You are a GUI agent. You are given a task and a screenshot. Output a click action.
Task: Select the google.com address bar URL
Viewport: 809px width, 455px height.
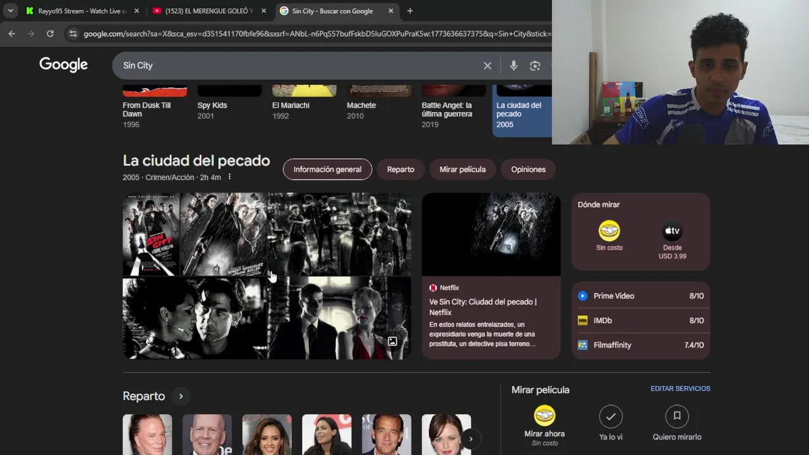[317, 33]
